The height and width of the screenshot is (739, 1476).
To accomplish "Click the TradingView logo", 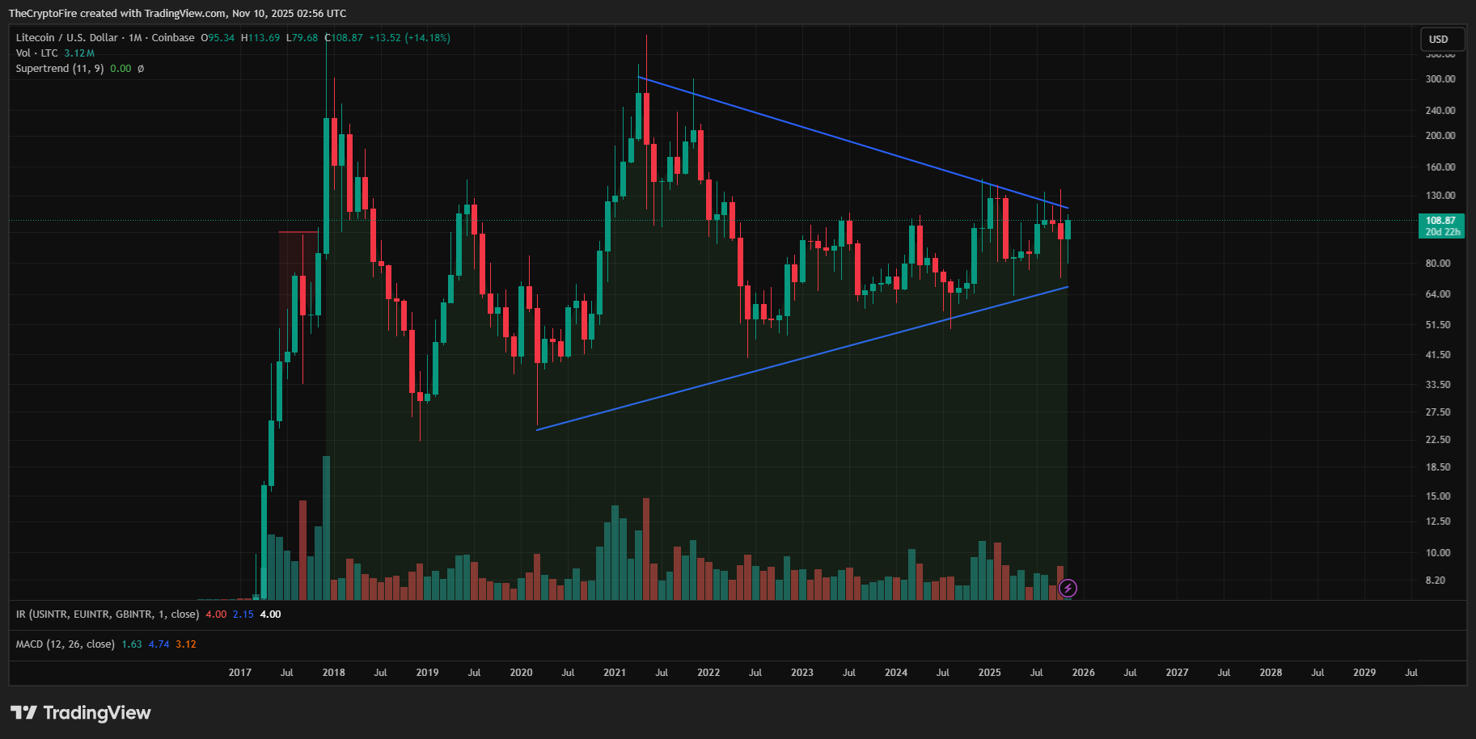I will pos(81,713).
